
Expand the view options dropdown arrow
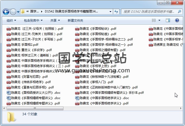coord(159,20)
